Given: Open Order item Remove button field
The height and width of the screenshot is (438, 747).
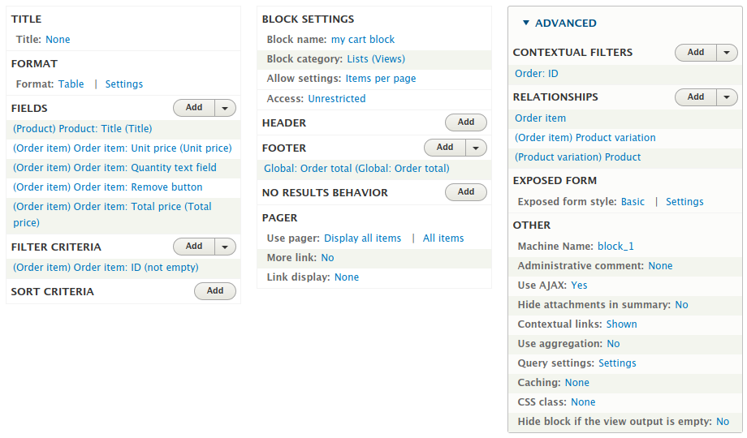Looking at the screenshot, I should [x=108, y=187].
